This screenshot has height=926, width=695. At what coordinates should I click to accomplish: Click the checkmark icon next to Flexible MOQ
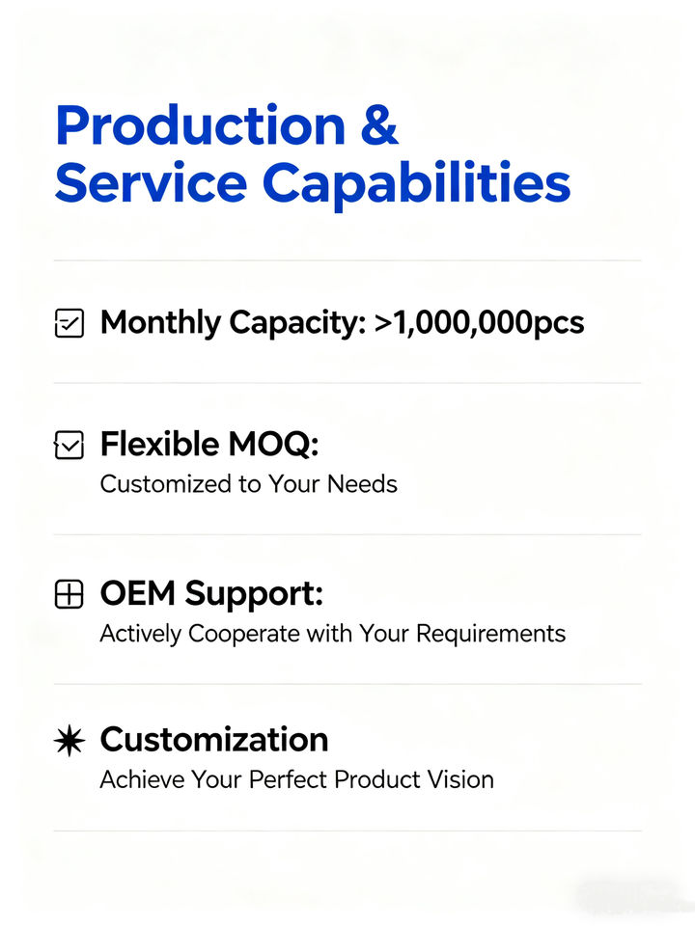(x=69, y=446)
